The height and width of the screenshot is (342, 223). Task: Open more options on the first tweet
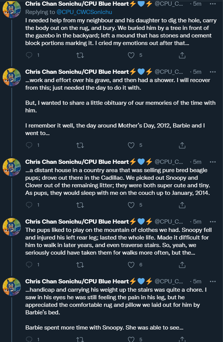click(x=212, y=4)
